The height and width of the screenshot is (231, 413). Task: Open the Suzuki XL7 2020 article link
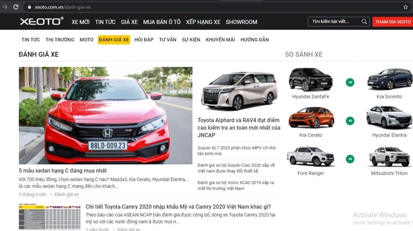[237, 151]
